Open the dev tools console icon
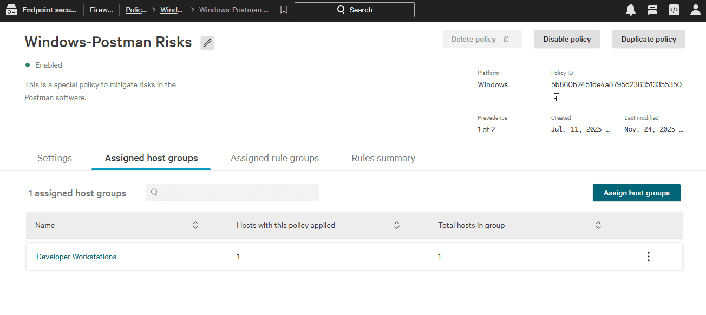 coord(674,9)
